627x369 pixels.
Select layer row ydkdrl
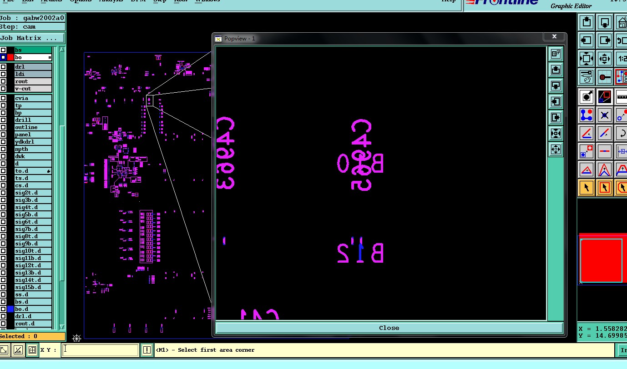33,142
